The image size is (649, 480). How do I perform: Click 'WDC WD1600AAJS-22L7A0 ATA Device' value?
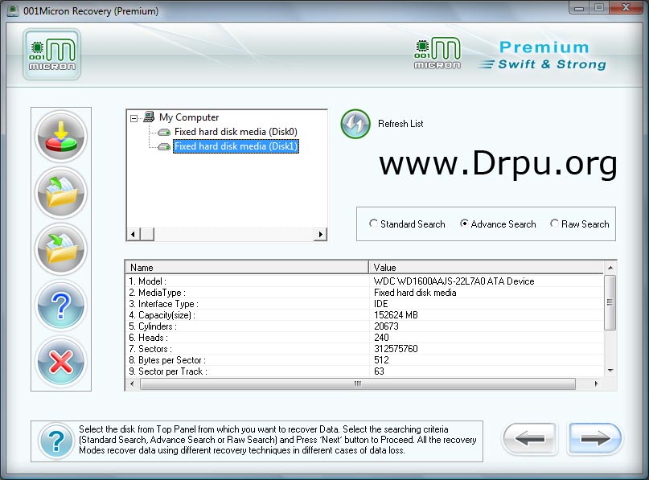point(454,281)
